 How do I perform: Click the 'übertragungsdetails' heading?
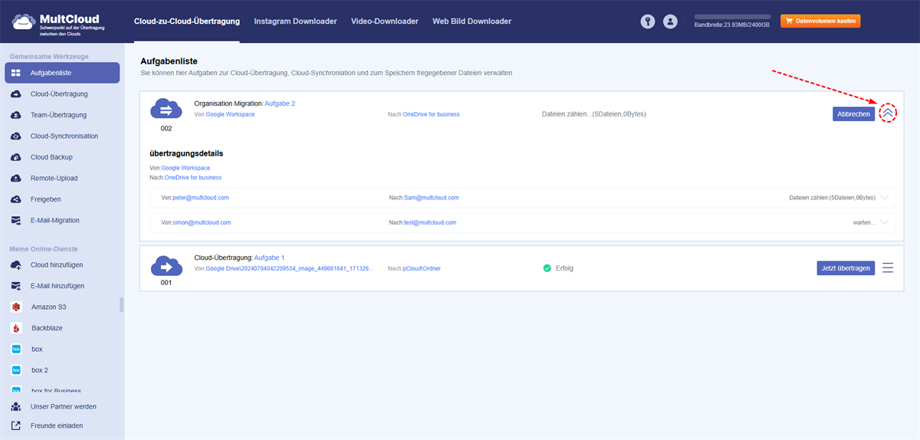pos(186,153)
